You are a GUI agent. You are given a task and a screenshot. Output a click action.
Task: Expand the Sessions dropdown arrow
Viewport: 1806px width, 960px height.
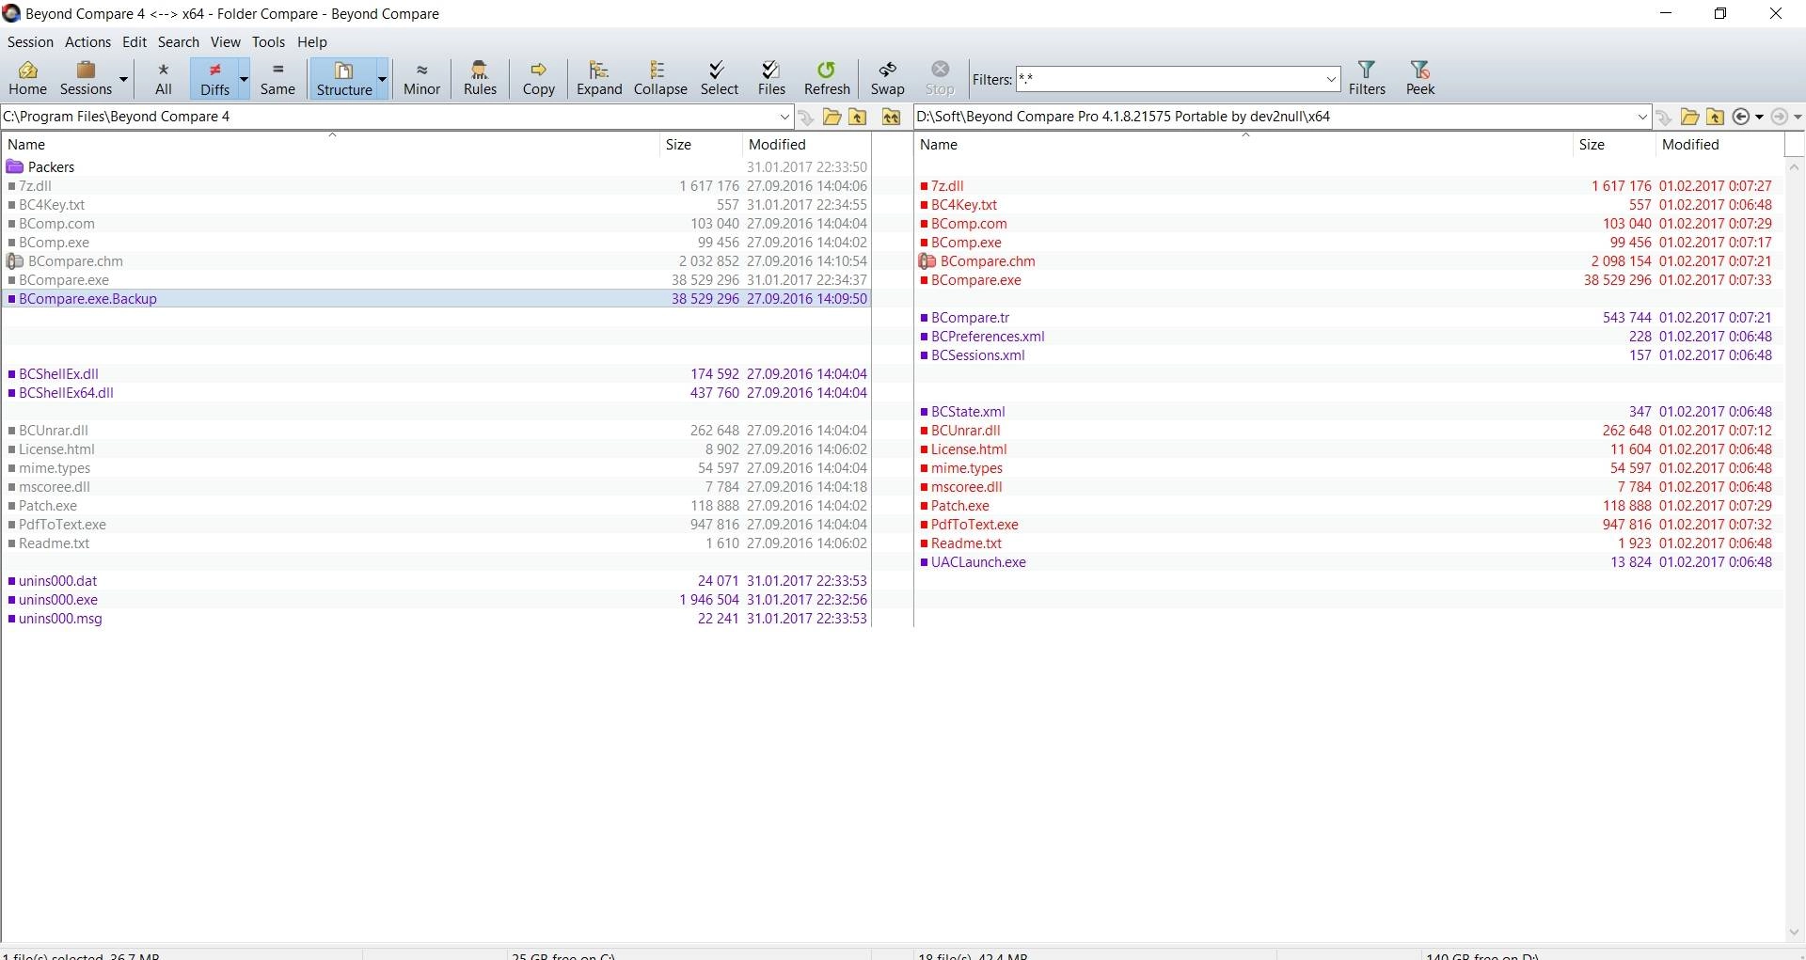[x=123, y=79]
